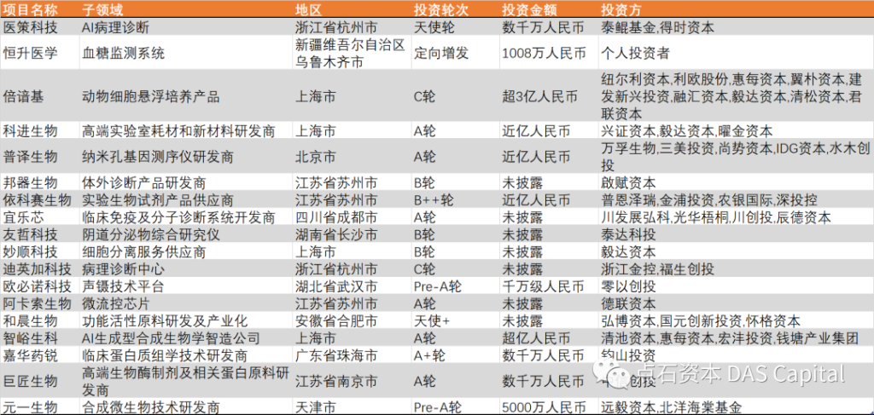This screenshot has height=415, width=874.
Task: Select the 定向增发 cell
Action: [455, 53]
